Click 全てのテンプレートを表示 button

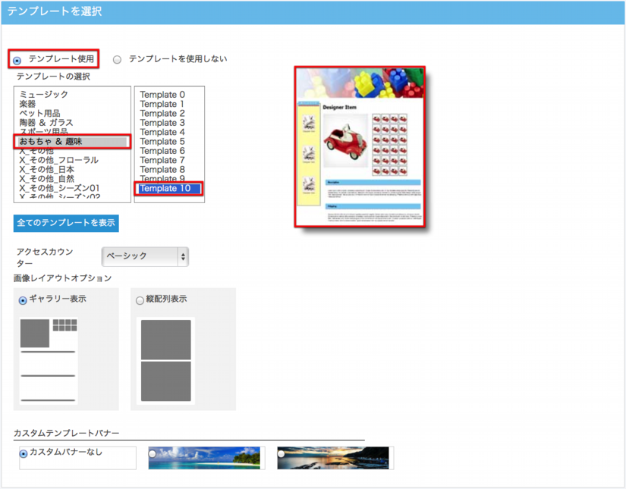66,223
